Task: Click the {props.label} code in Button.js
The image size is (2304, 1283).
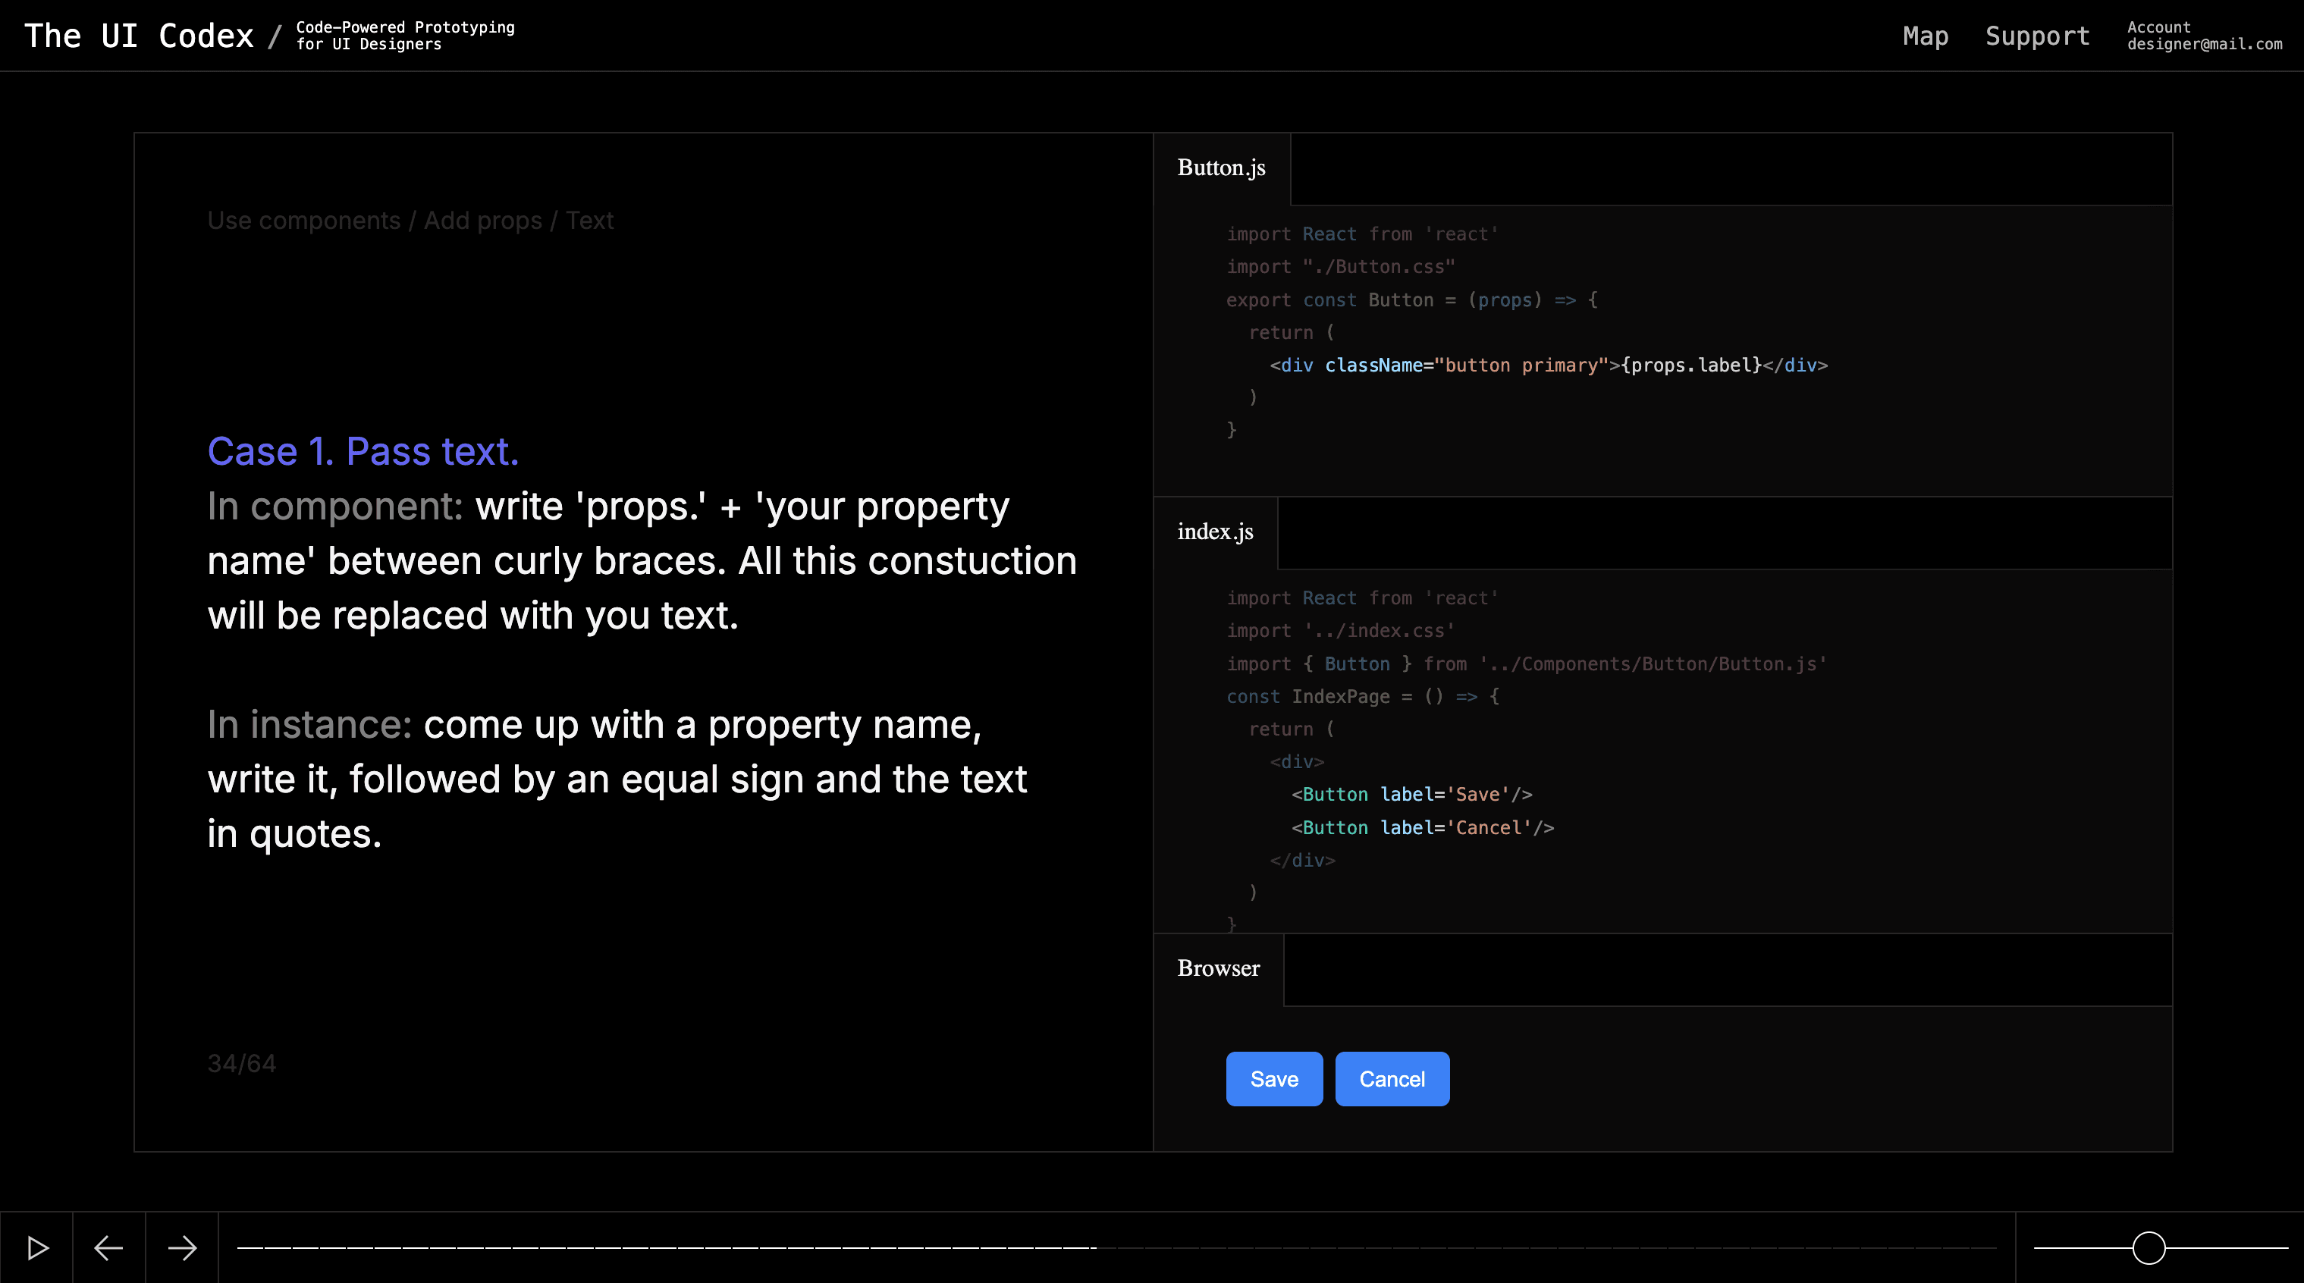Action: pyautogui.click(x=1690, y=365)
